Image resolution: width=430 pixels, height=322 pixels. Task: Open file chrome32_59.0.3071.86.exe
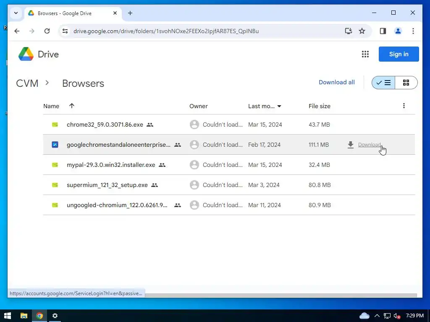pos(105,125)
